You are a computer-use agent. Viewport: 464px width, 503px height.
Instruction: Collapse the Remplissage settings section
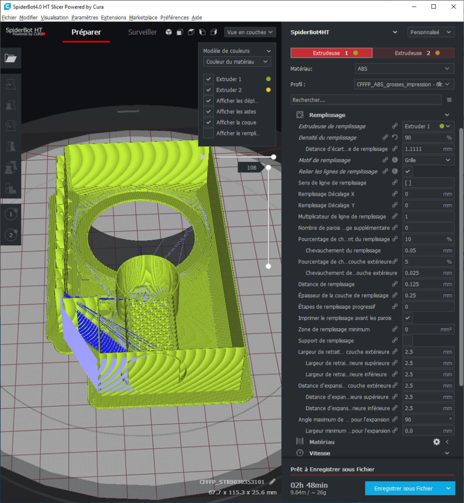pos(447,115)
